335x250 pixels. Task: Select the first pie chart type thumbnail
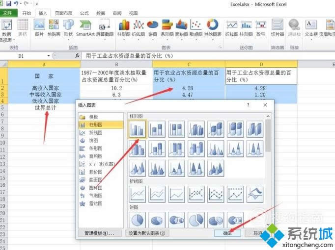pyautogui.click(x=138, y=220)
